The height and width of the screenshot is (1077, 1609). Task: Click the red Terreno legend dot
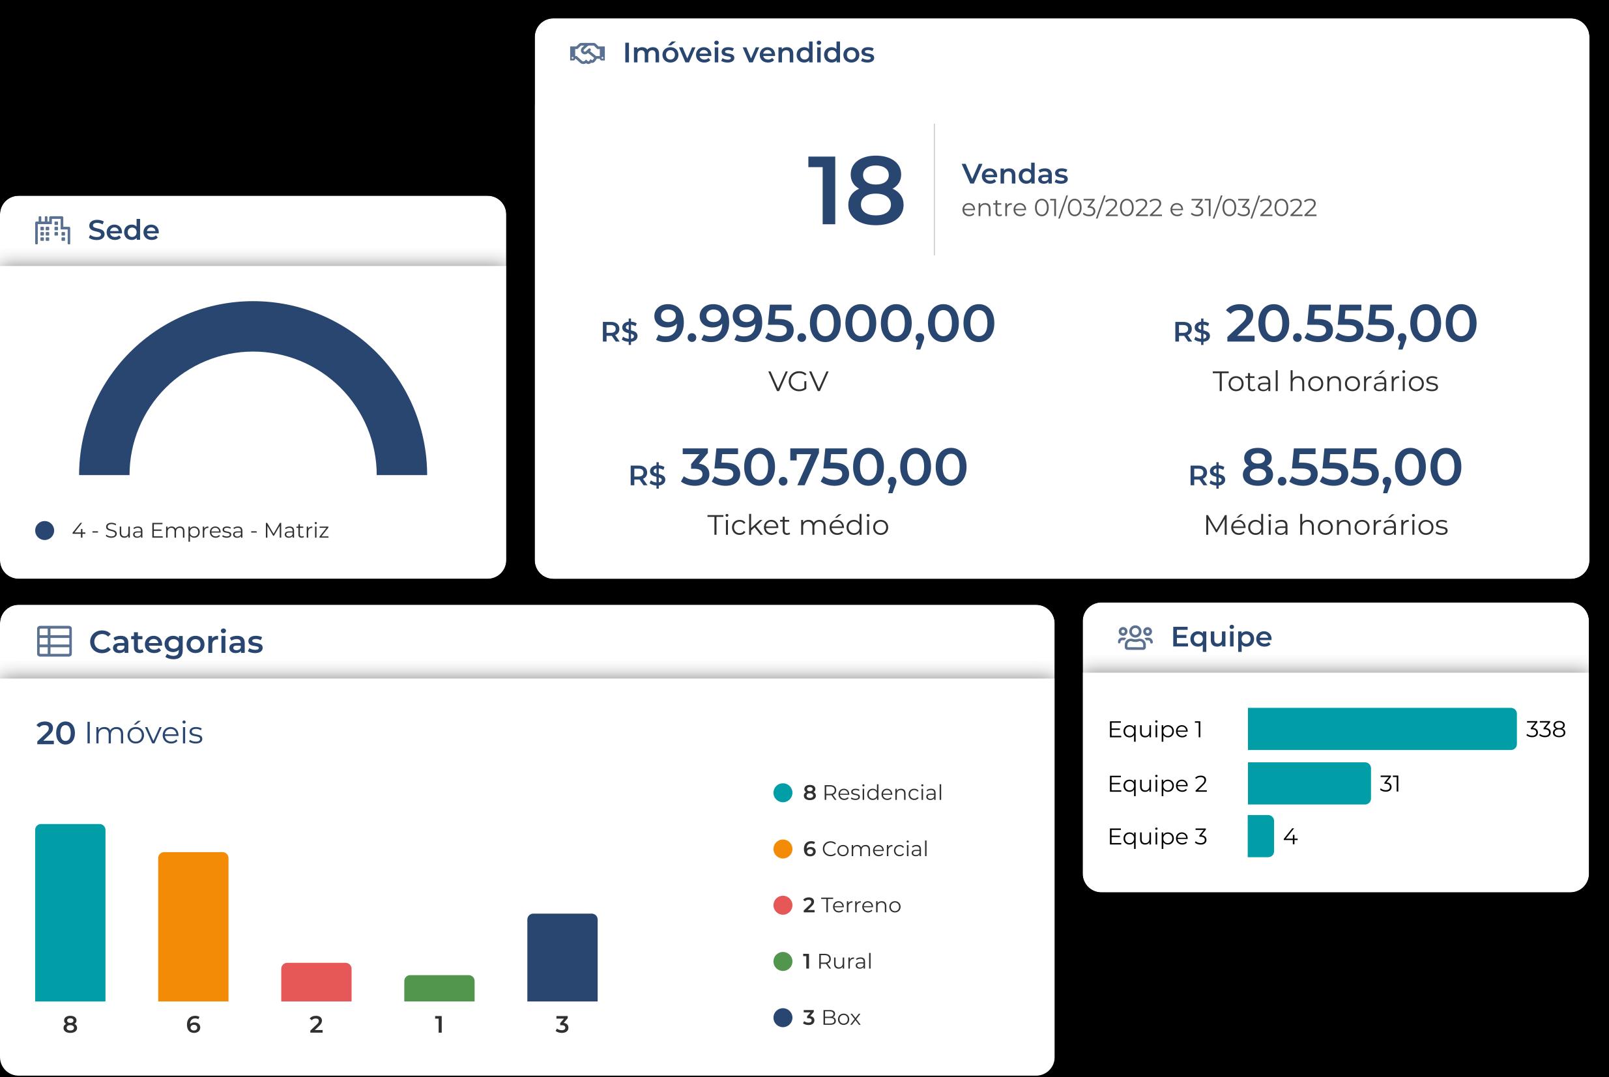pyautogui.click(x=783, y=905)
